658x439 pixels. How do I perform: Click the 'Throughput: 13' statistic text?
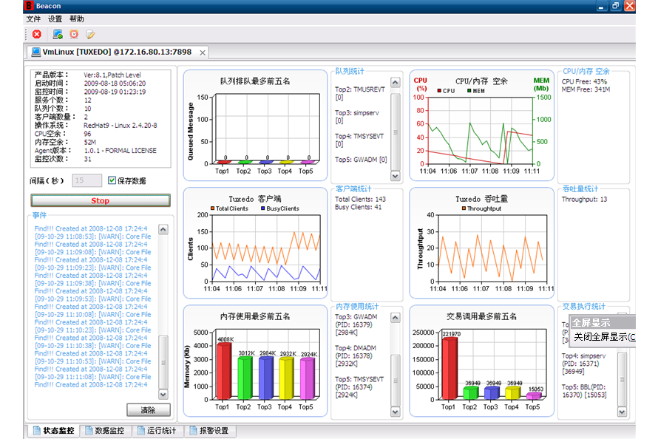584,199
